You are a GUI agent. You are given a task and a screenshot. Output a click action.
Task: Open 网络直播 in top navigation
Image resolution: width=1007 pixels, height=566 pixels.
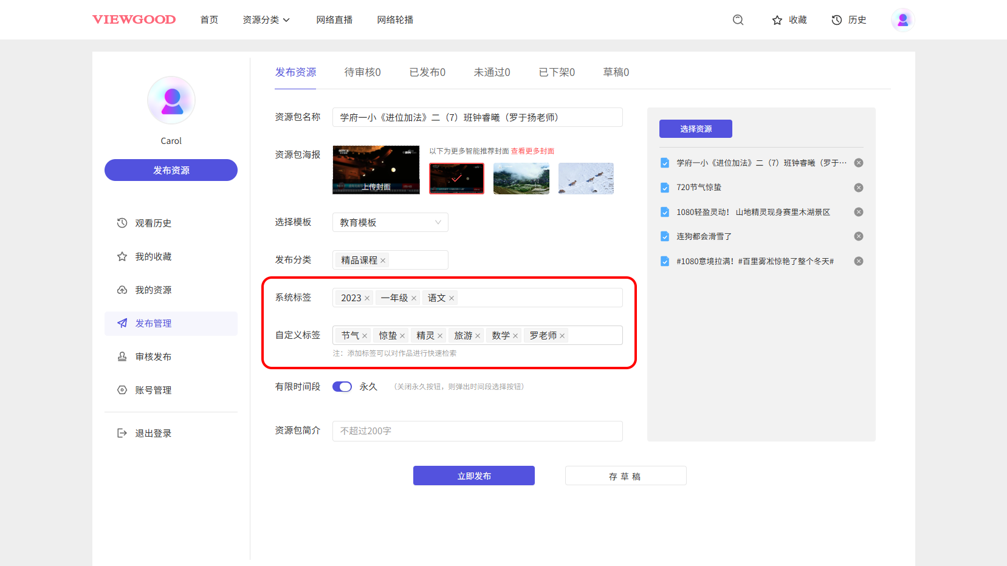pyautogui.click(x=334, y=20)
